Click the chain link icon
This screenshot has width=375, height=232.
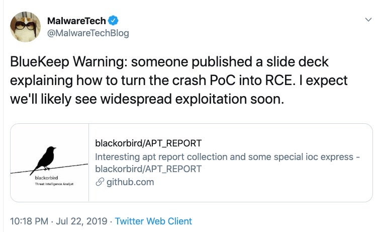coord(99,182)
